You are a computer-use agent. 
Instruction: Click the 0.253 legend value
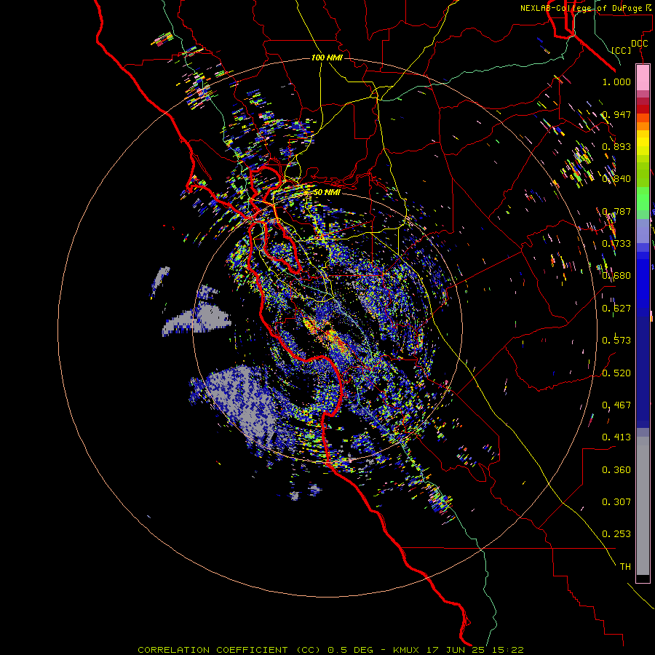point(616,534)
